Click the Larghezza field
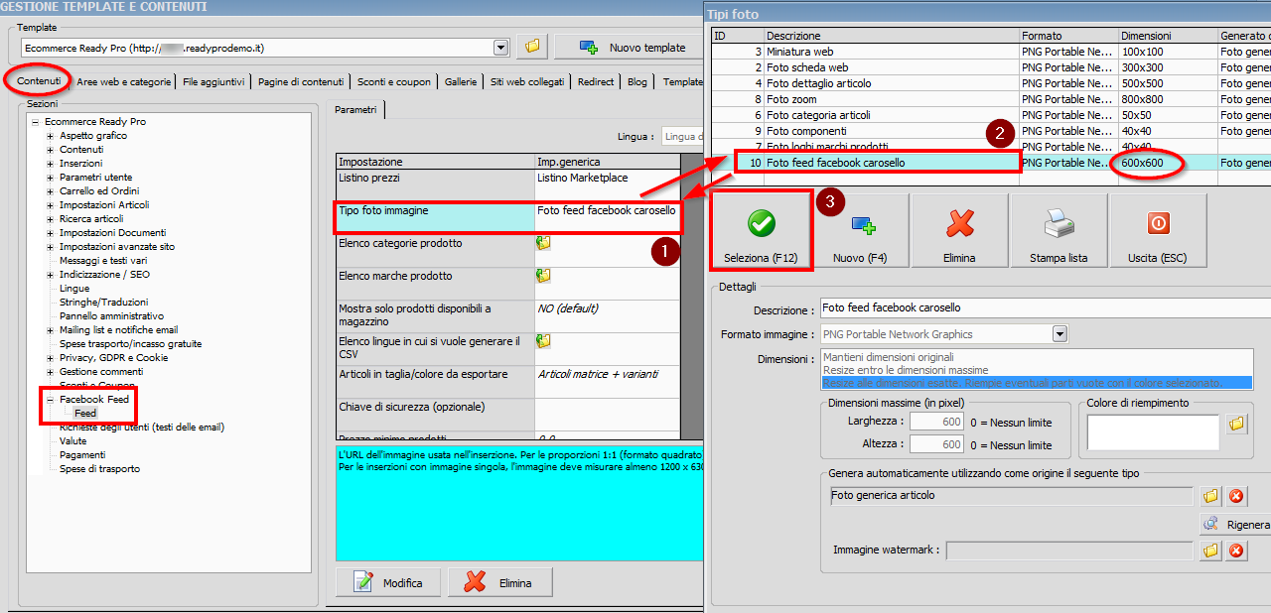The width and height of the screenshot is (1271, 613). [x=936, y=422]
